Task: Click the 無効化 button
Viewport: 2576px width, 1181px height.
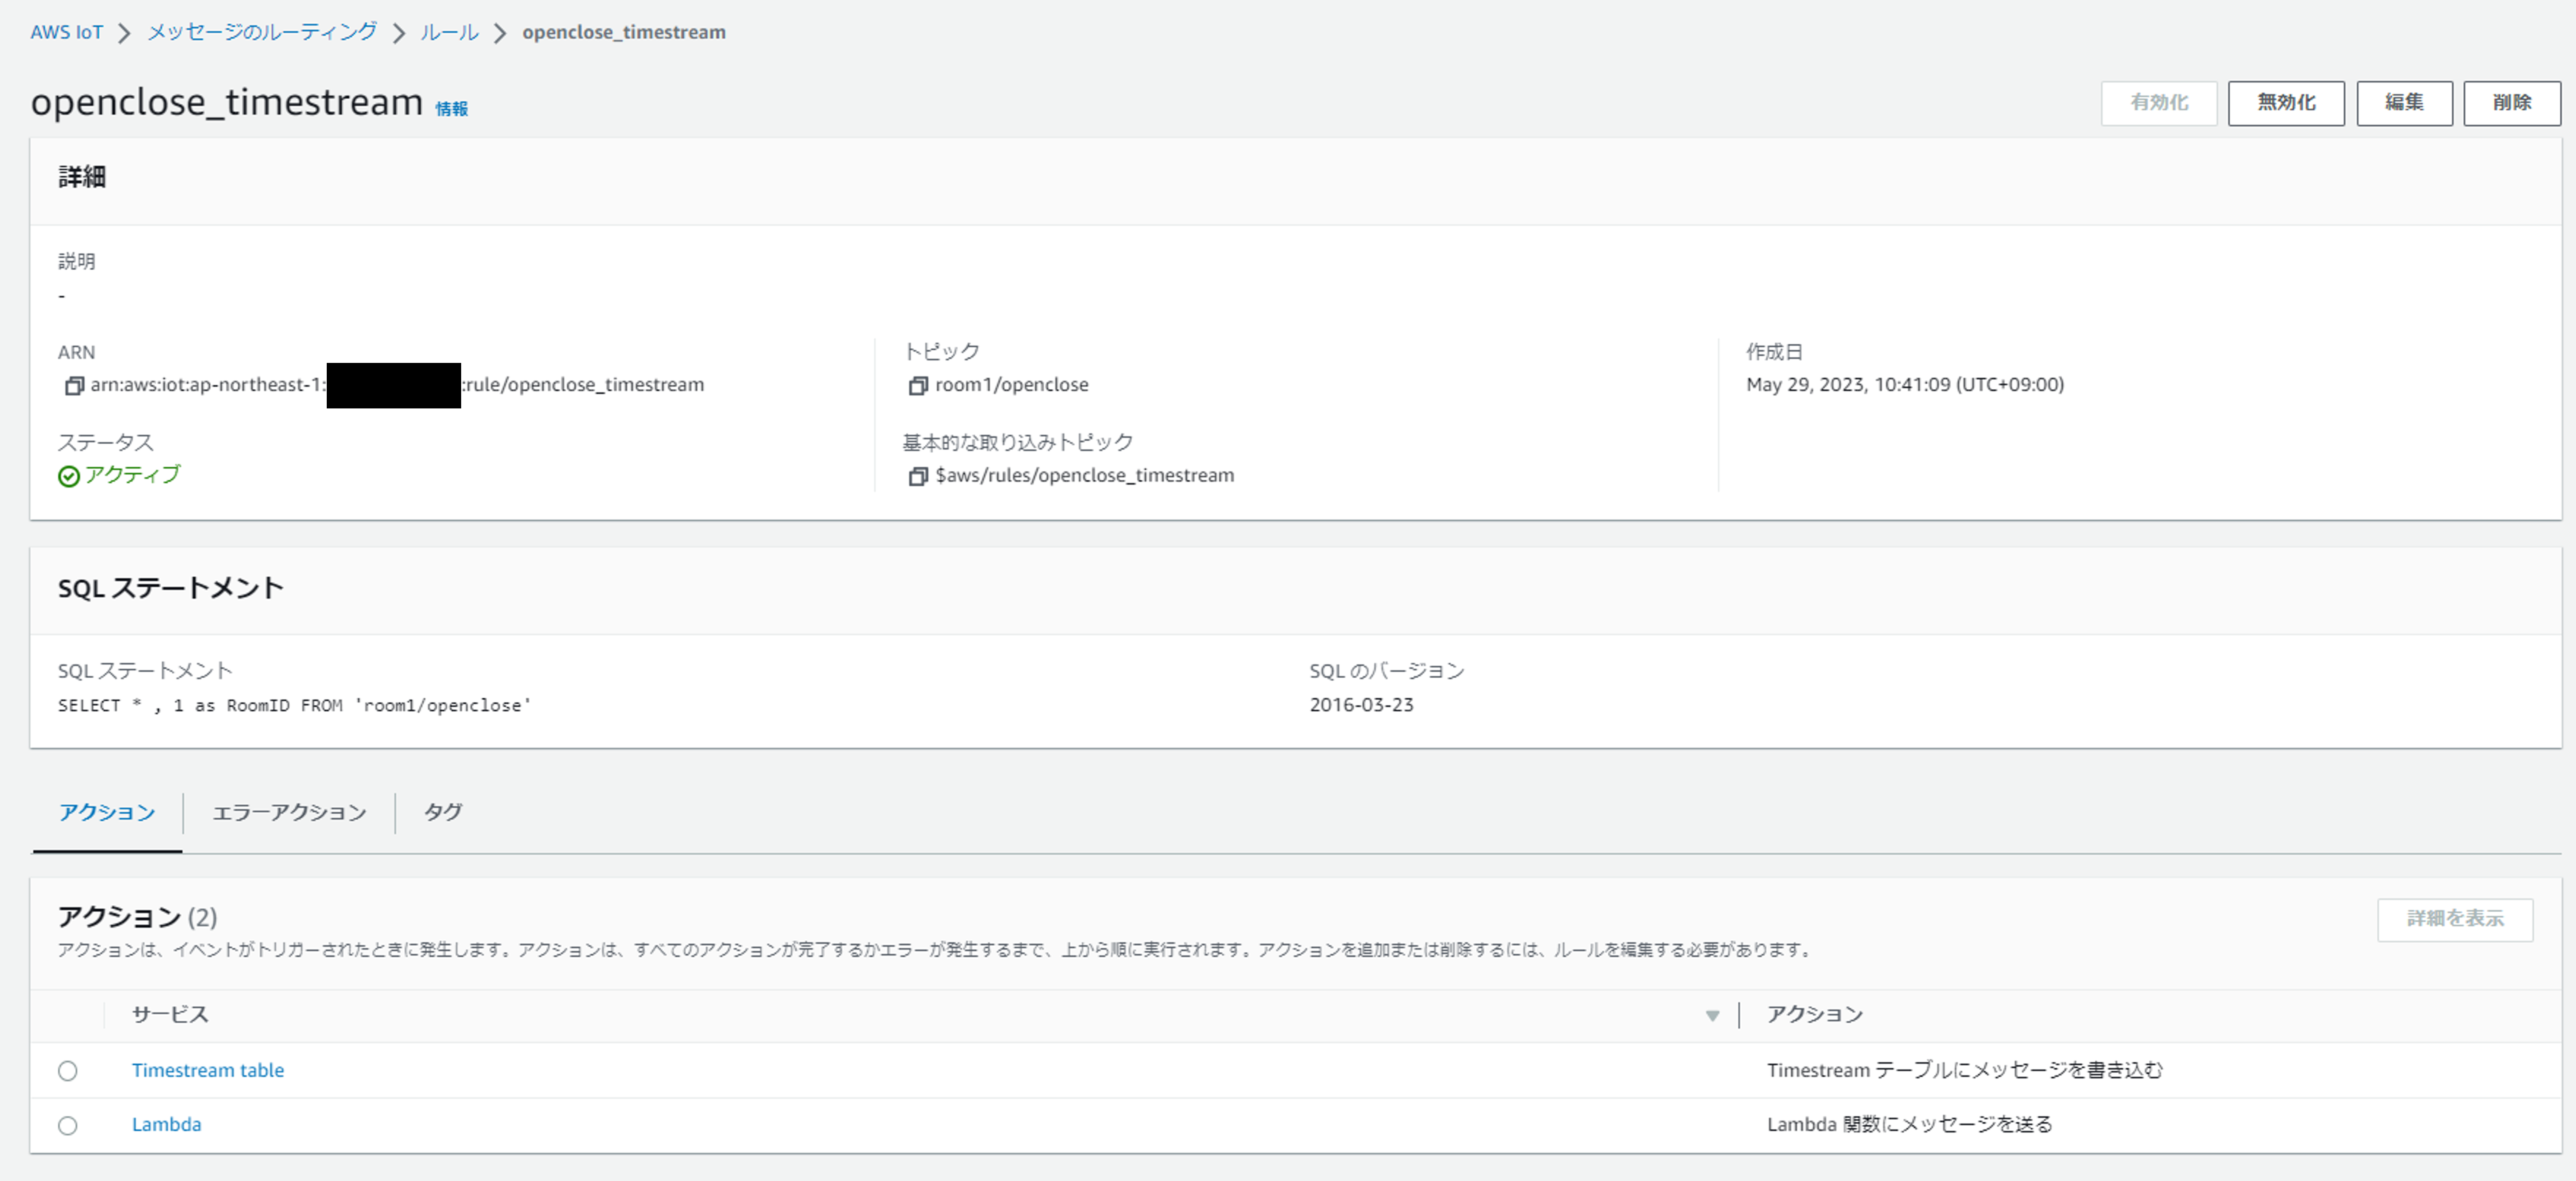Action: click(x=2285, y=103)
